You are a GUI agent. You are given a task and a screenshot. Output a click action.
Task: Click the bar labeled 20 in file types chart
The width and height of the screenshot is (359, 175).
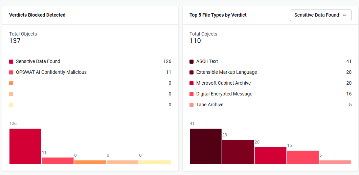270,155
